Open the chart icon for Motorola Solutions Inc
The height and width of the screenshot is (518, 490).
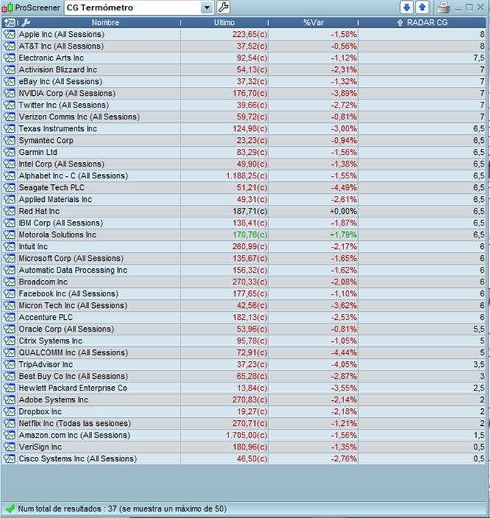(10, 234)
